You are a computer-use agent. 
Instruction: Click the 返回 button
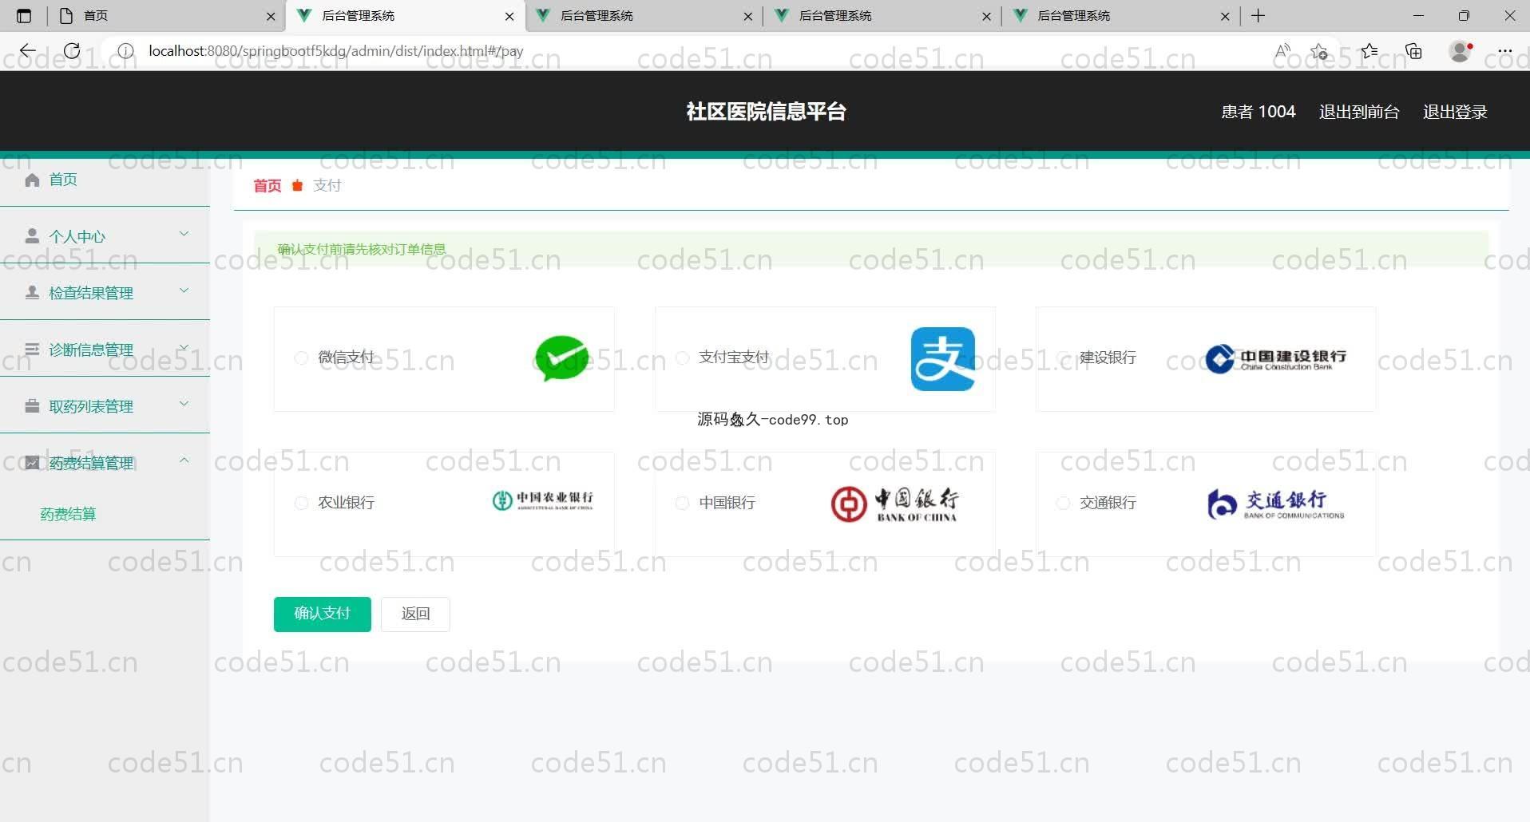[x=415, y=614]
